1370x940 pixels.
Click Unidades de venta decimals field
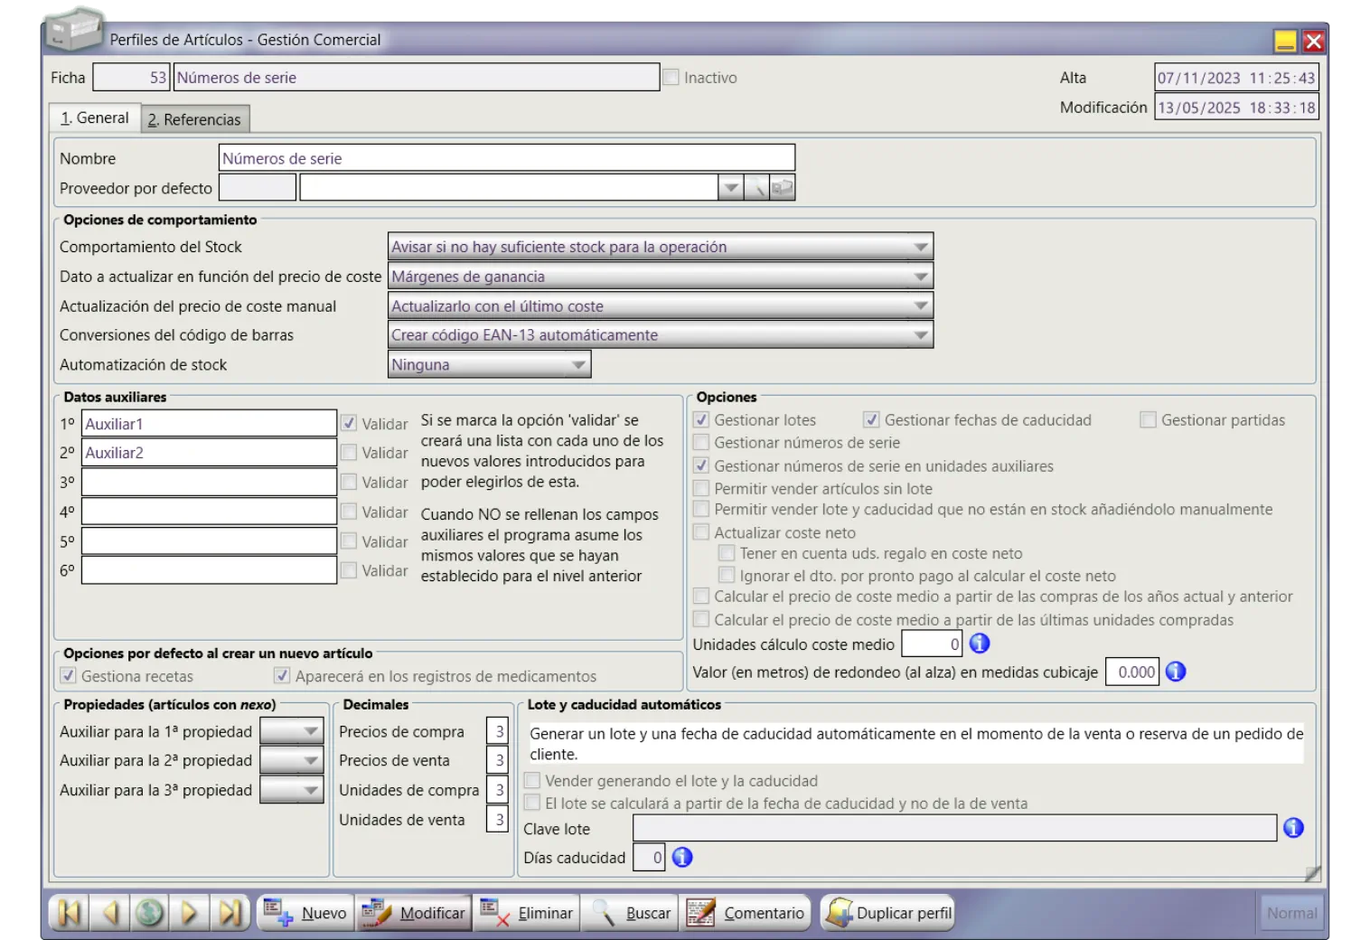click(497, 819)
